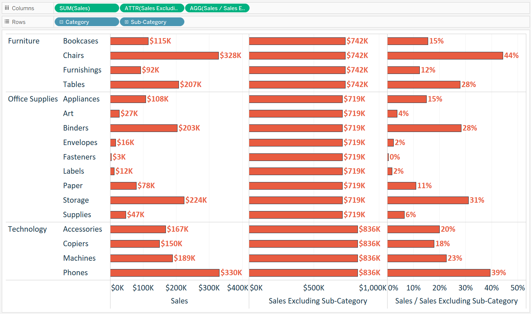Click the Sales axis title
Screen dimensions: 531x314
coord(179,301)
